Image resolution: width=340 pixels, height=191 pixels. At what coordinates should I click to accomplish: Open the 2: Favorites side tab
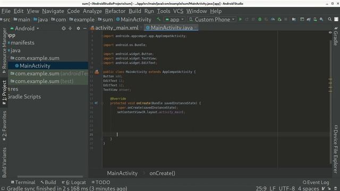4,126
